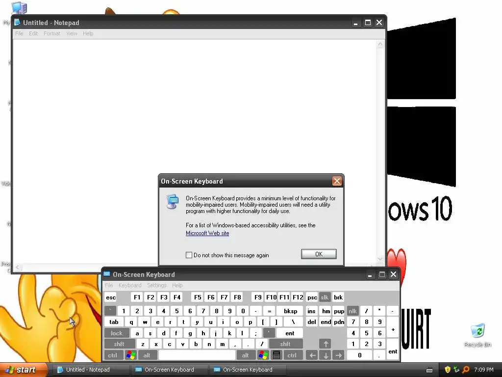This screenshot has height=377, width=502.
Task: Click the On-Screen Keyboard title bar icon
Action: pos(107,274)
